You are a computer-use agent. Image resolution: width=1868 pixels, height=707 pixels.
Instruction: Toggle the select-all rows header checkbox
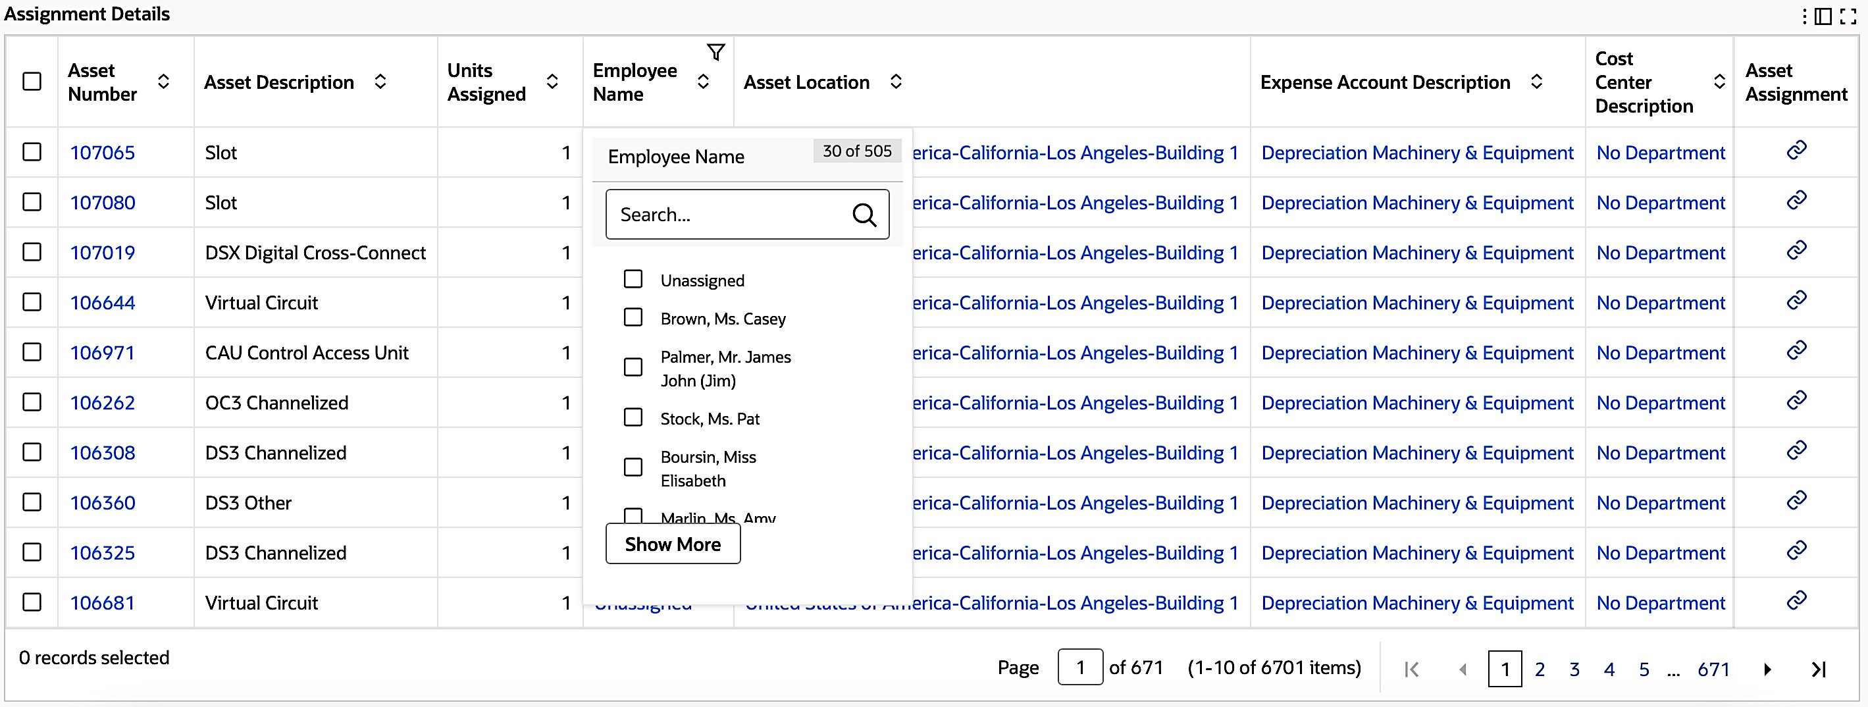(32, 81)
